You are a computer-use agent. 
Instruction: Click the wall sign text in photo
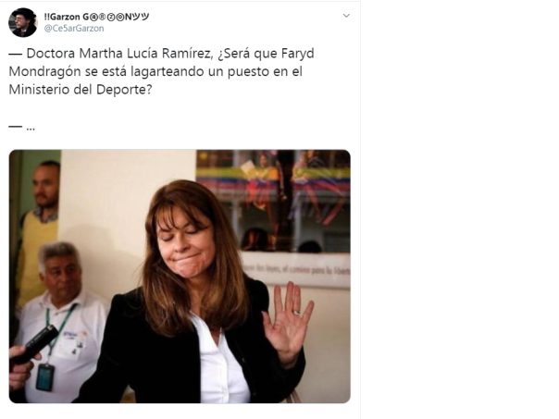[295, 270]
